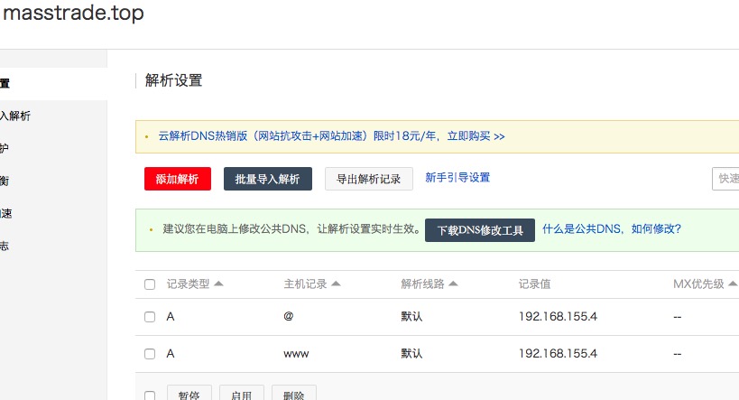Tick the bottom batch-action checkbox beside 暂停
This screenshot has height=400, width=739.
(150, 395)
